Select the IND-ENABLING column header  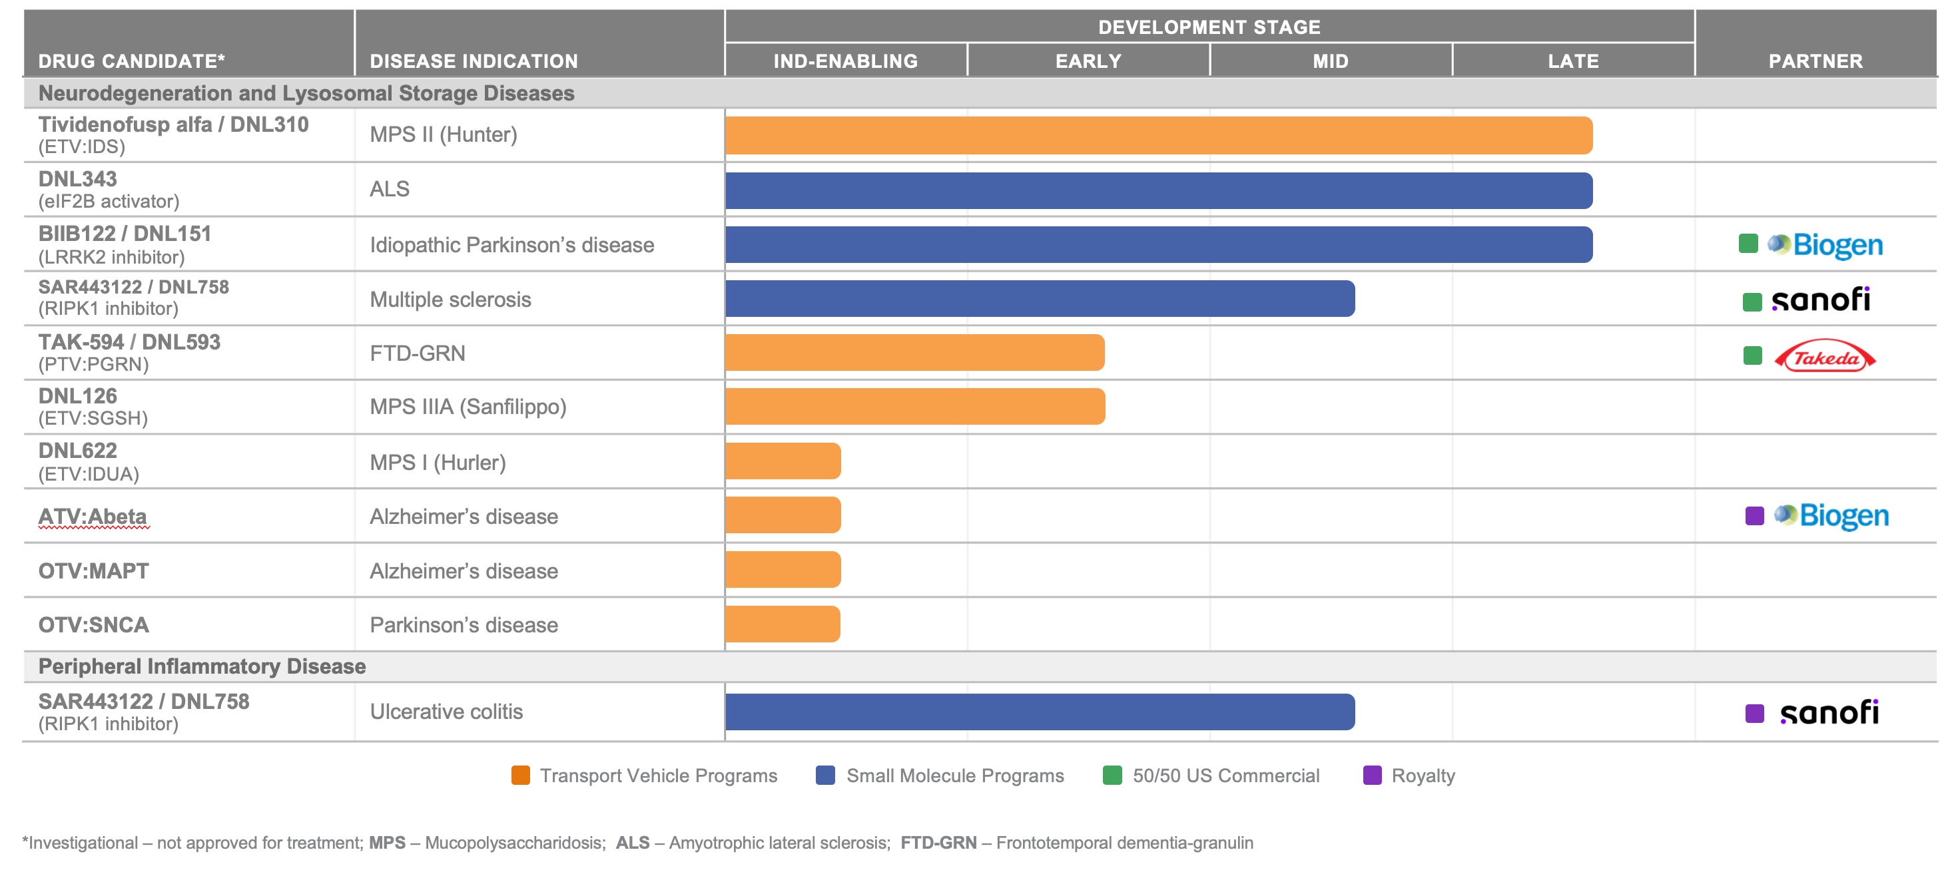pos(845,61)
